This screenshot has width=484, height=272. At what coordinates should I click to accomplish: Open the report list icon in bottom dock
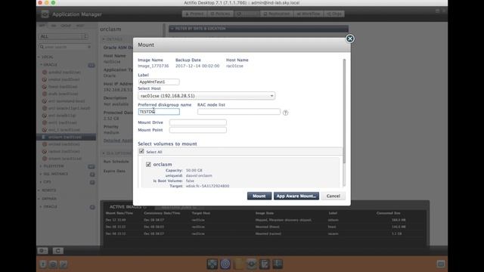pos(265,264)
